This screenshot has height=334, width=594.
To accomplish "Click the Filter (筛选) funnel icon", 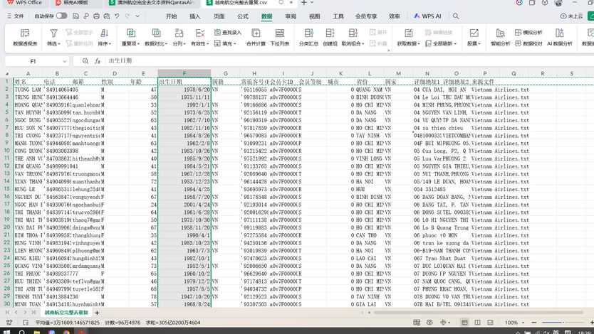I will [x=54, y=33].
